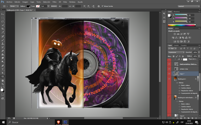Image resolution: width=201 pixels, height=125 pixels.
Task: Select the Path Selection tool
Action: coord(3,73)
